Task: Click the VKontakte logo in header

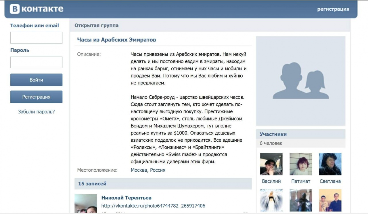Action: tap(37, 9)
